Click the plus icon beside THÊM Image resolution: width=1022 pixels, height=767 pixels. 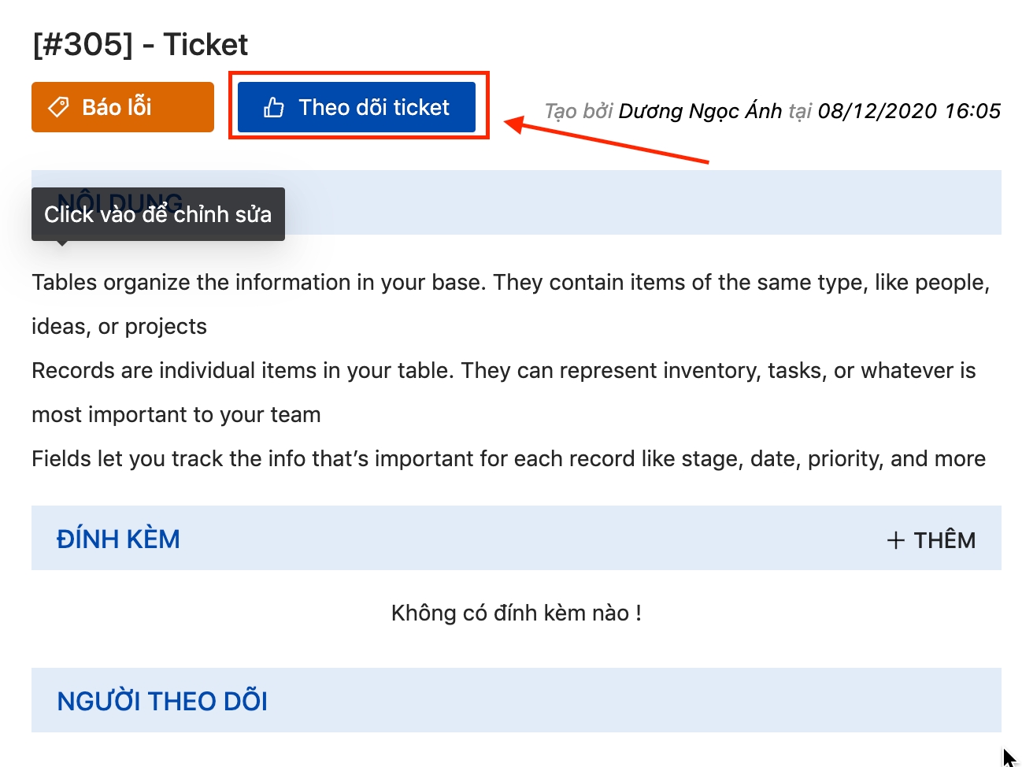pyautogui.click(x=895, y=540)
